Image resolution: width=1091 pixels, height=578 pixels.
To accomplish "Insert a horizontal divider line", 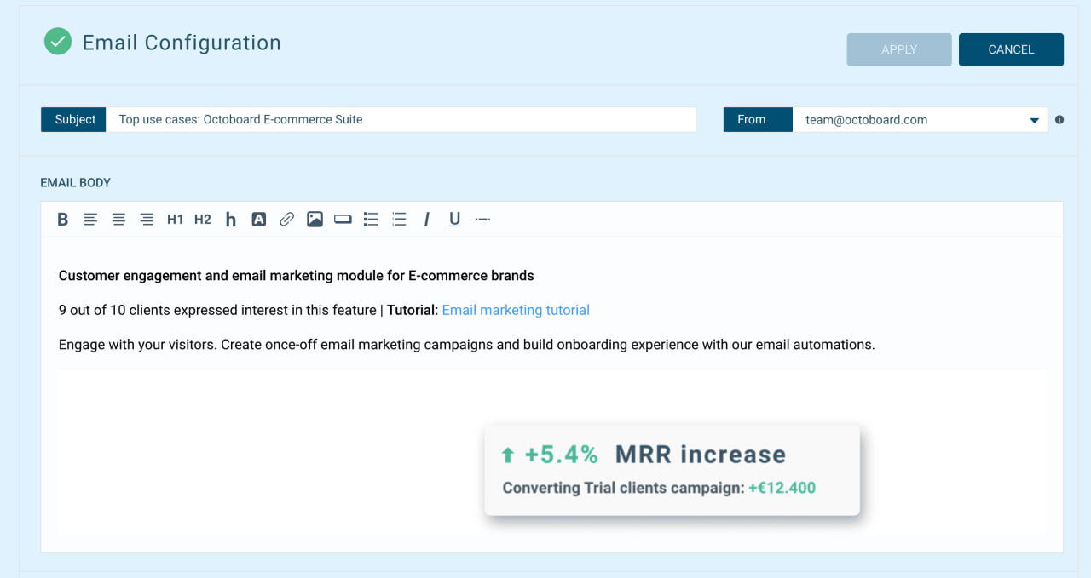I will coord(482,220).
